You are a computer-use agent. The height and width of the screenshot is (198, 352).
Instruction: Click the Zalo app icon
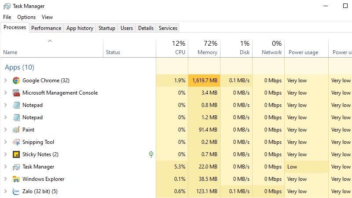16,191
